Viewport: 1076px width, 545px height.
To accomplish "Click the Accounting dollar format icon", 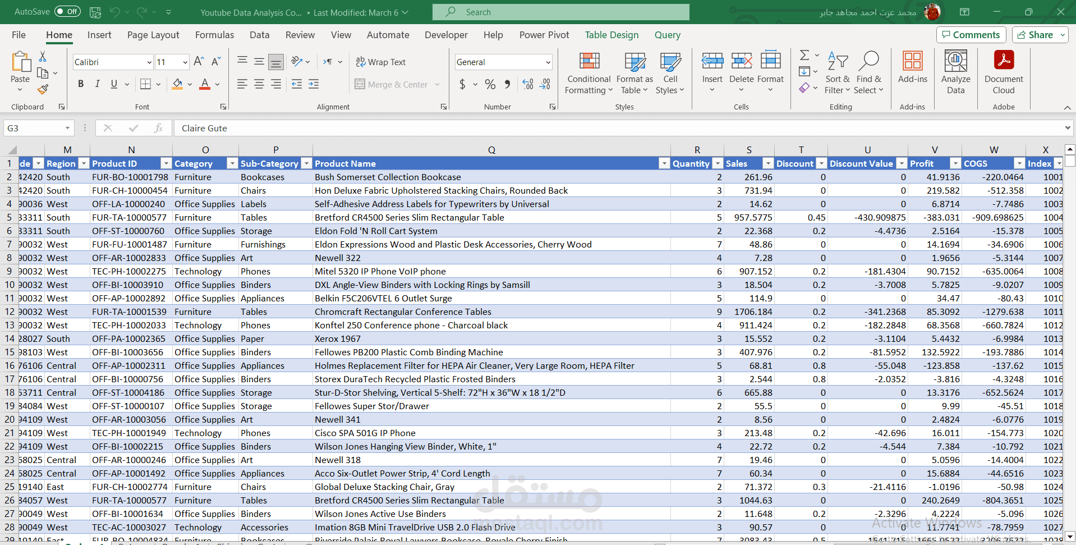I will click(x=462, y=84).
